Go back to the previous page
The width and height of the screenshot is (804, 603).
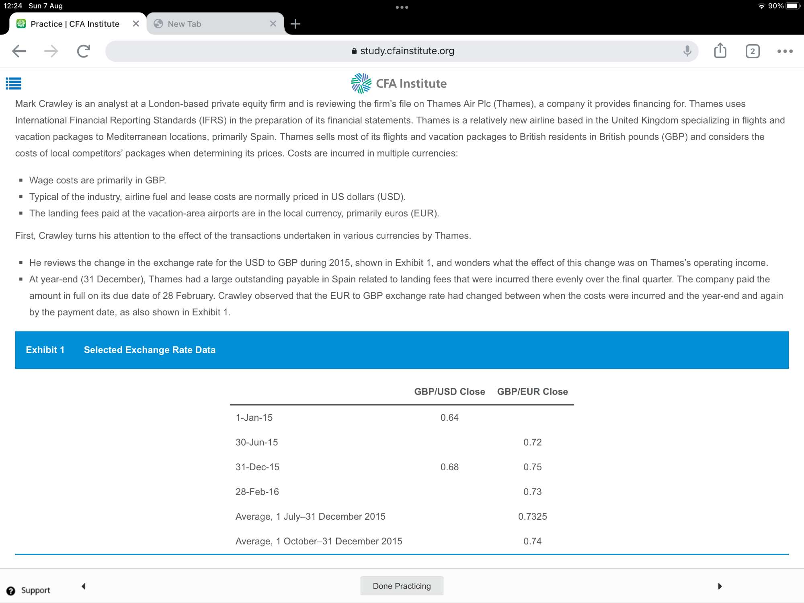click(19, 51)
